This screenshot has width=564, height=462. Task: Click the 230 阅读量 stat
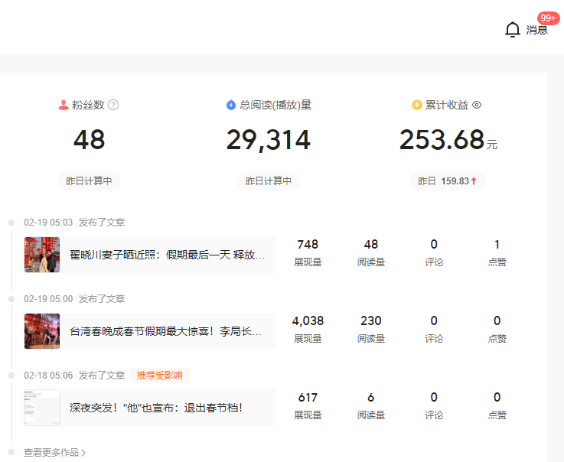pyautogui.click(x=371, y=329)
